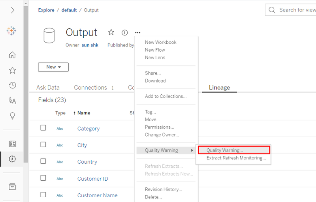Image resolution: width=316 pixels, height=202 pixels.
Task: Go to Explore breadcrumb link
Action: (46, 10)
